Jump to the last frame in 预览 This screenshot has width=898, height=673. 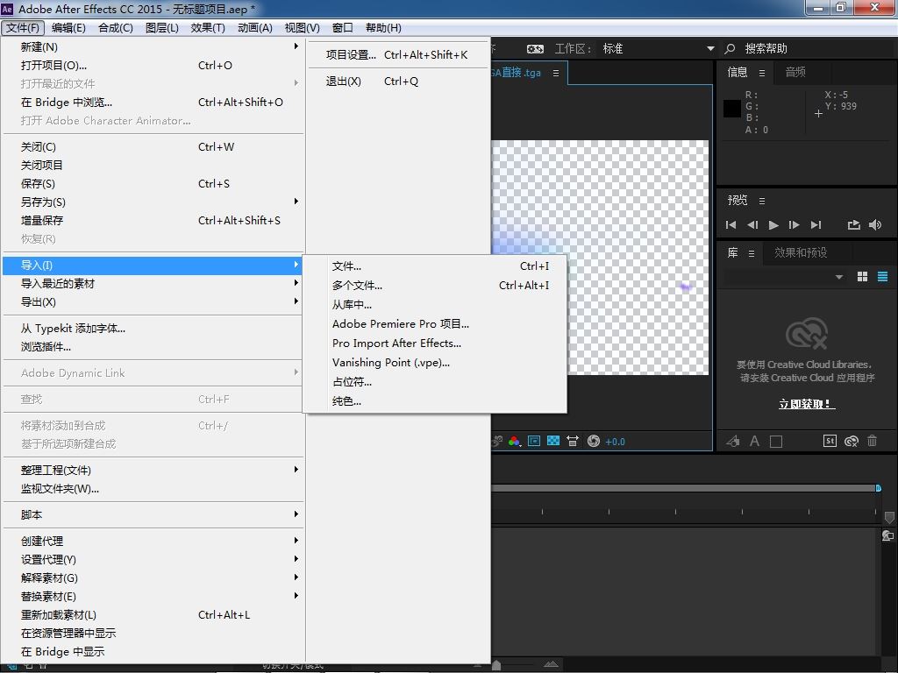pyautogui.click(x=816, y=225)
